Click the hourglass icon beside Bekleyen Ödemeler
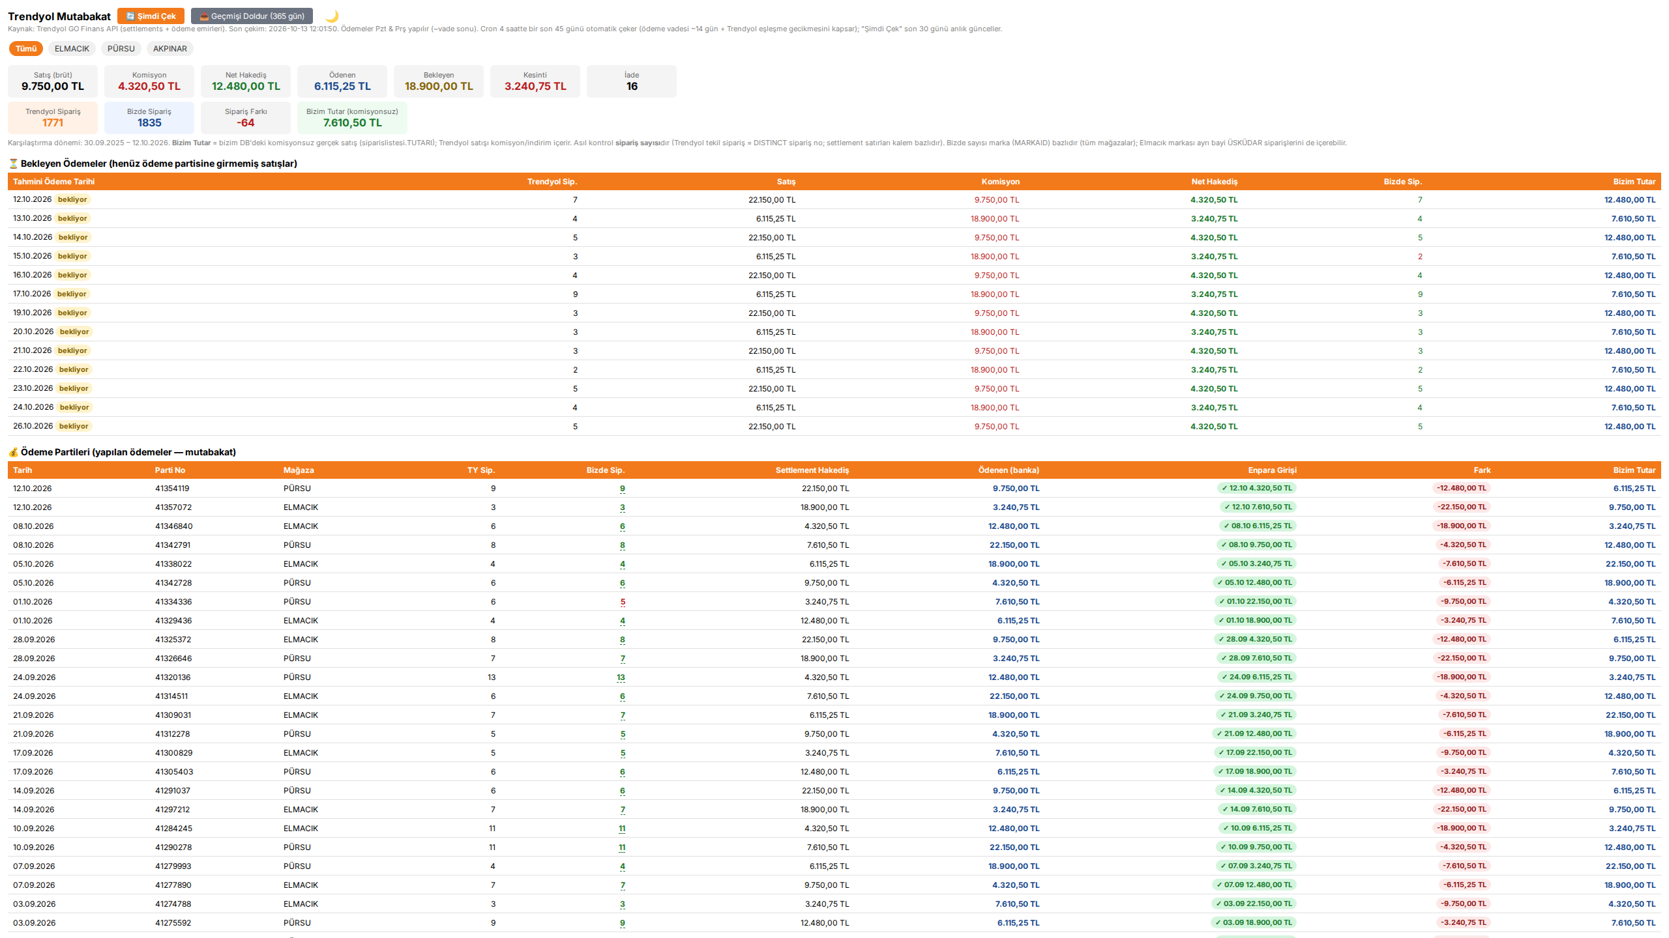Screen dimensions: 1669x938 (x=13, y=163)
